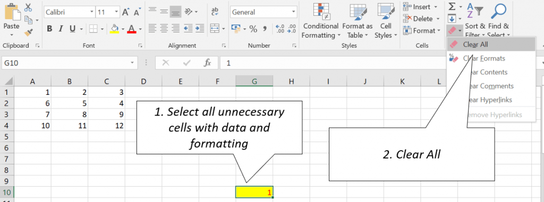The width and height of the screenshot is (544, 202).
Task: Select the Format Painter brush
Action: [x=28, y=32]
